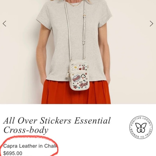Image resolution: width=156 pixels, height=156 pixels.
Task: Click the $695.00 price
Action: (x=13, y=153)
